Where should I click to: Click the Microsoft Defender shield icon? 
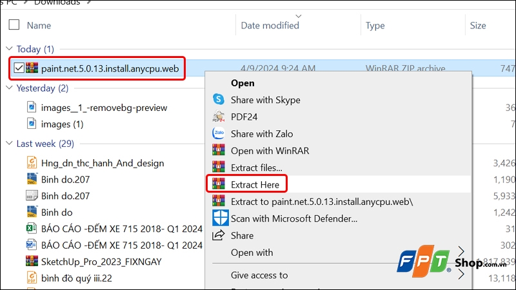(x=220, y=218)
